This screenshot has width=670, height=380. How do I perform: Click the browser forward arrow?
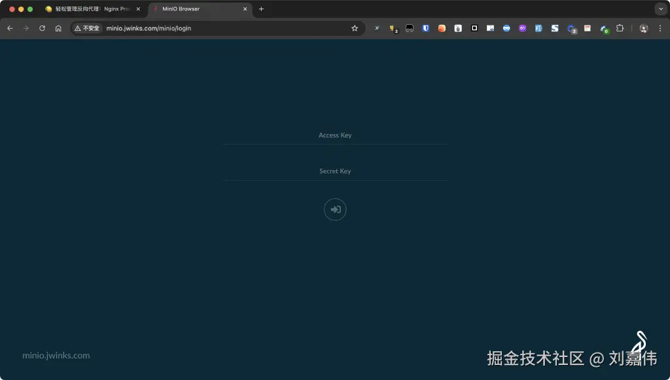[26, 28]
